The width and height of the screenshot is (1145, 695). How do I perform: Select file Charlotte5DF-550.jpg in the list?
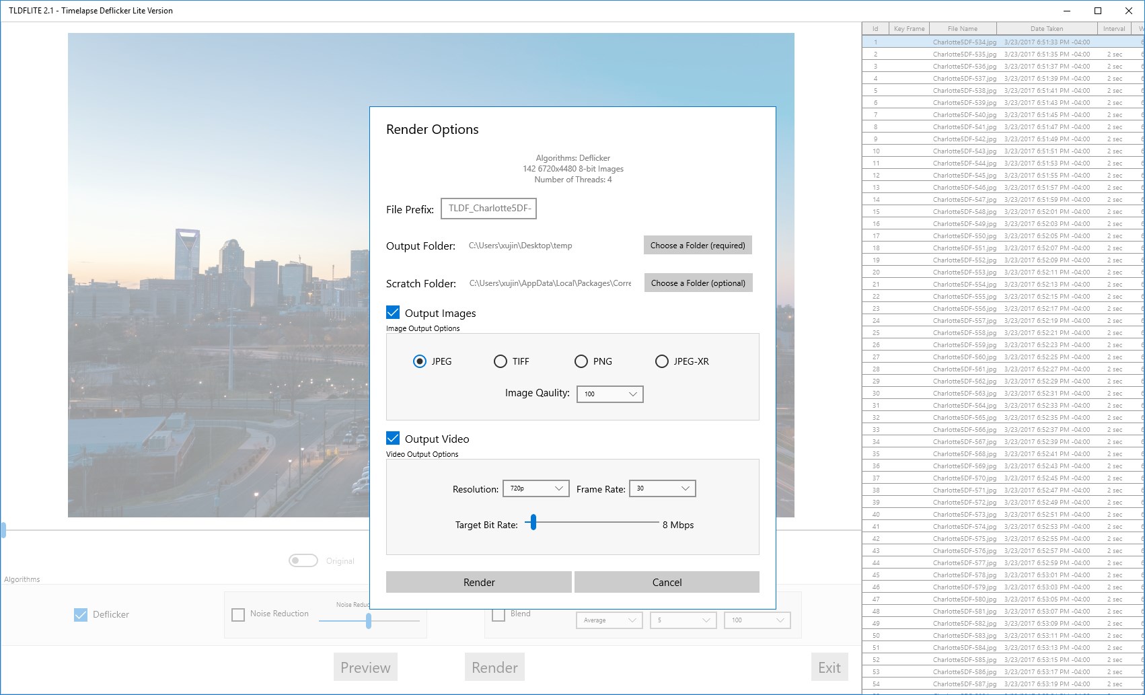click(1003, 235)
